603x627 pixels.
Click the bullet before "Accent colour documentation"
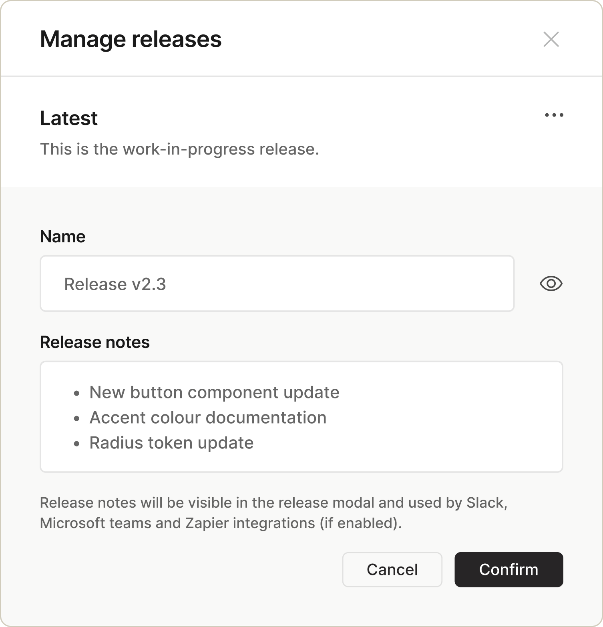pos(77,418)
